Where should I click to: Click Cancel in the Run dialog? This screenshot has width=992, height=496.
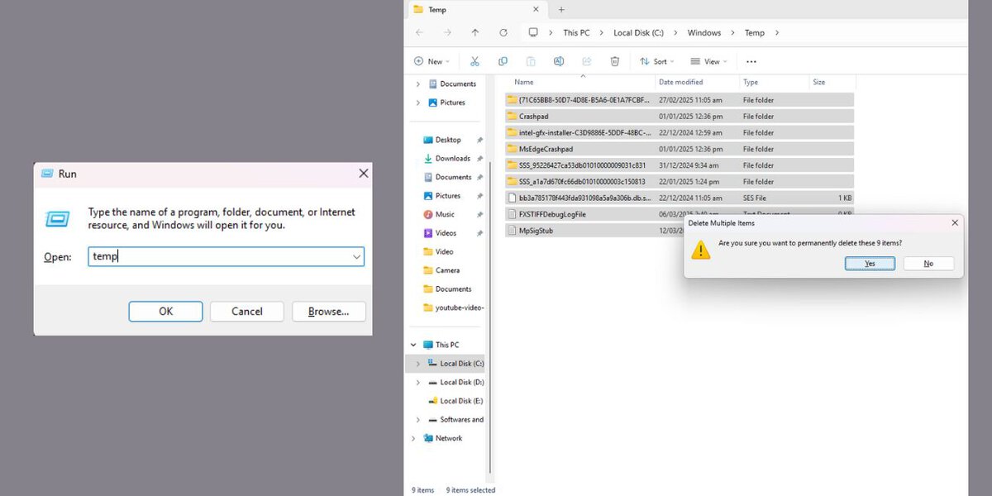[246, 311]
